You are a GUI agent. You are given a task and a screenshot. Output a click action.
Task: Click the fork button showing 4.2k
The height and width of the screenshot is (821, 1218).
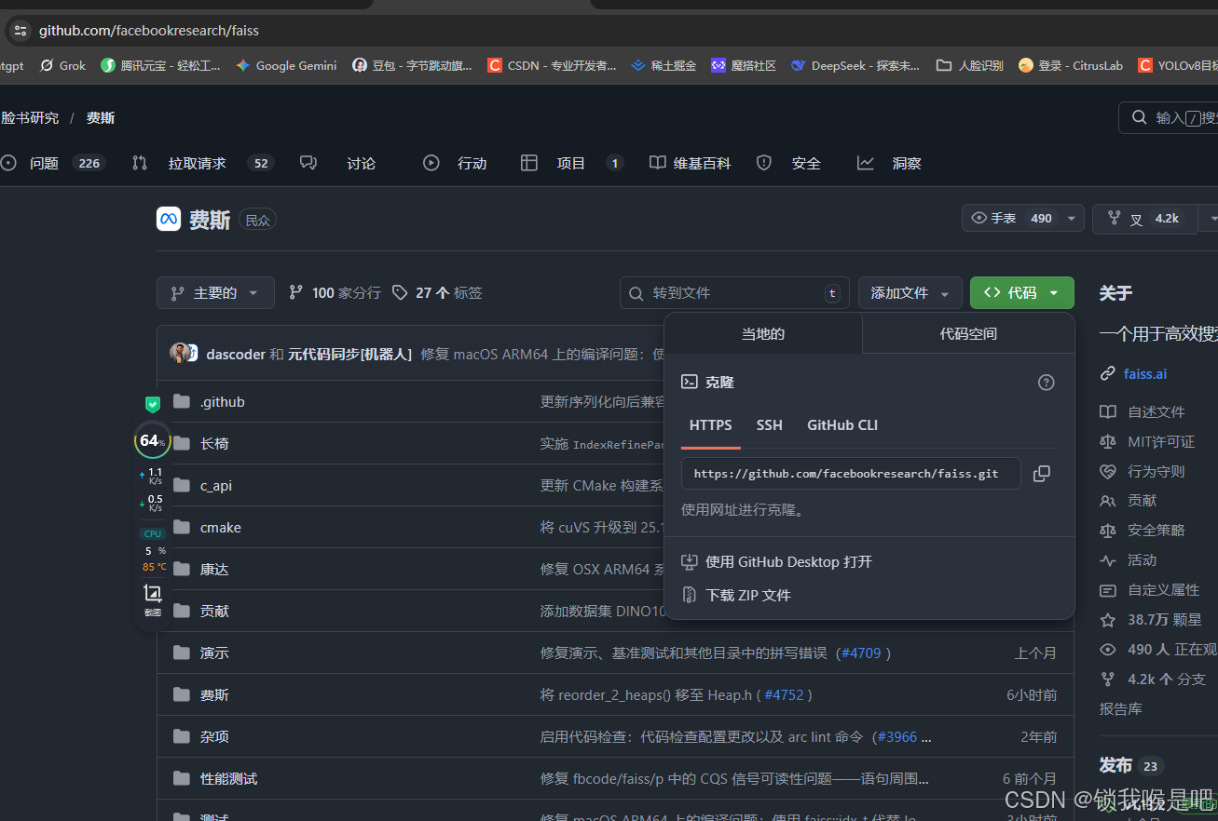[1145, 219]
